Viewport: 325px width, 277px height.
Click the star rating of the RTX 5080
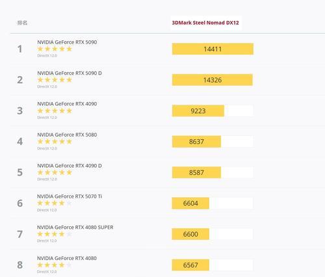[55, 142]
